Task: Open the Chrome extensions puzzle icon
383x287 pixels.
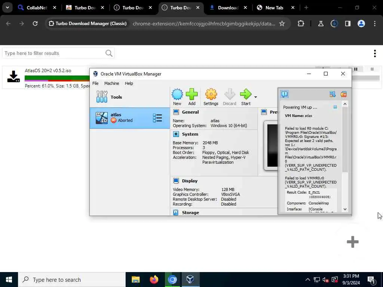Action: pyautogui.click(x=301, y=24)
